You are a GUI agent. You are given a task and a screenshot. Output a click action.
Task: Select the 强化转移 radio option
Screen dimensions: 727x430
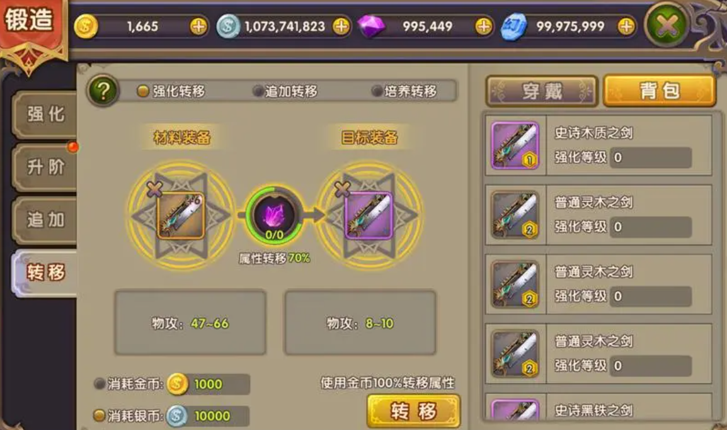(171, 91)
